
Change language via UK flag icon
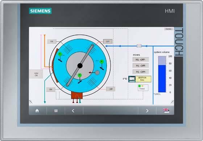click(x=166, y=110)
